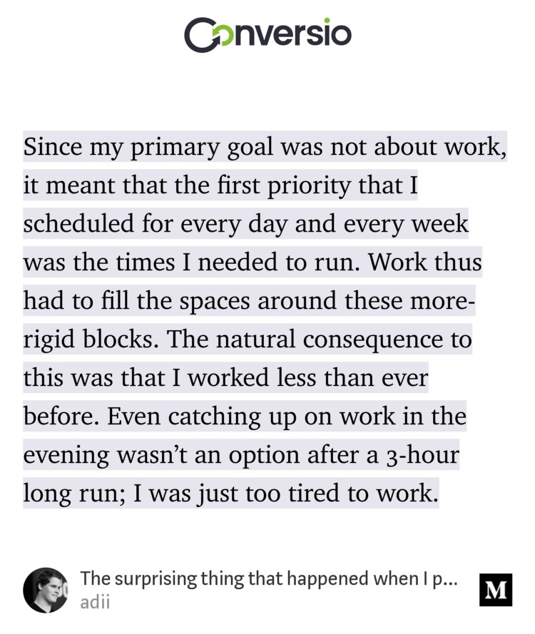
Task: Click the green arrow in Conversio logo
Action: (x=213, y=36)
